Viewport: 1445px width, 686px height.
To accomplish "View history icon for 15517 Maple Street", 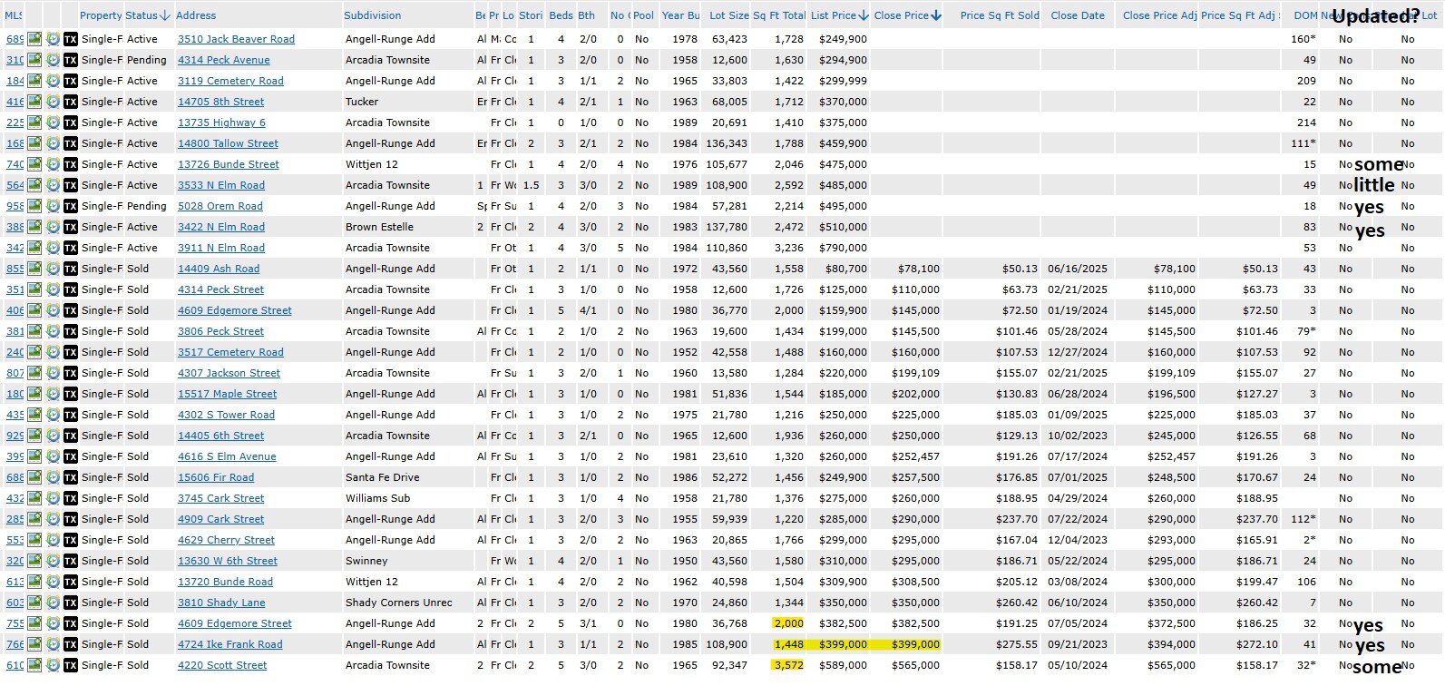I will 53,394.
